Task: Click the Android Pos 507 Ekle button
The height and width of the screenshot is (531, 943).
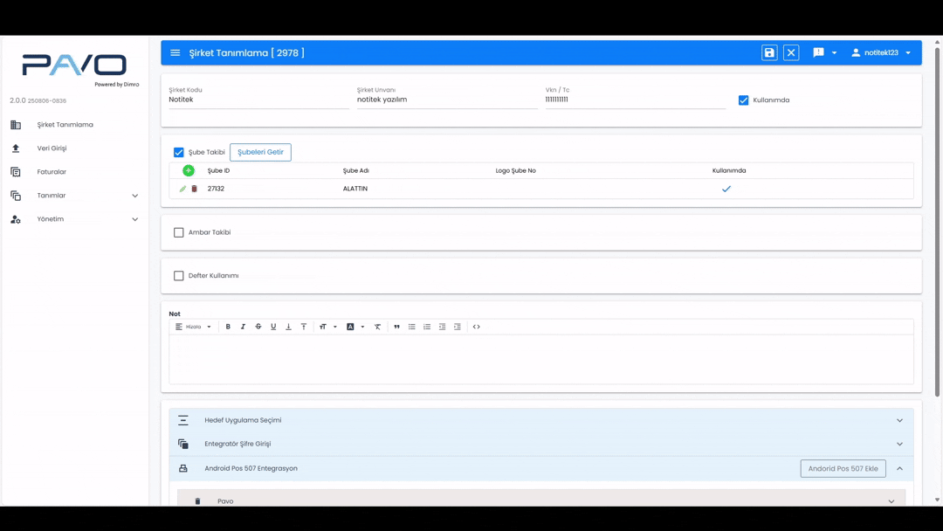Action: tap(843, 469)
